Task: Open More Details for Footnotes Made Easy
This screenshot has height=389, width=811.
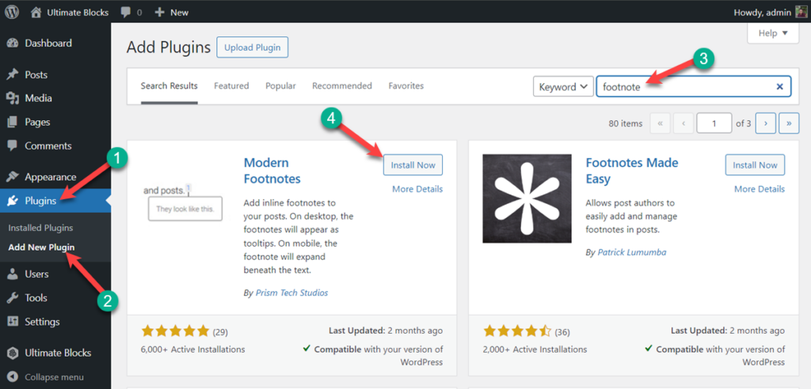Action: point(760,189)
